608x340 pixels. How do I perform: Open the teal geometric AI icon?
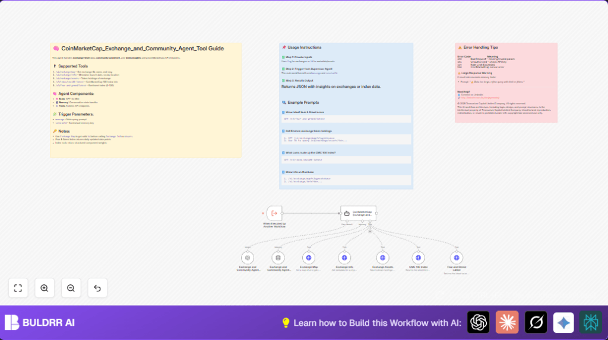(x=591, y=322)
